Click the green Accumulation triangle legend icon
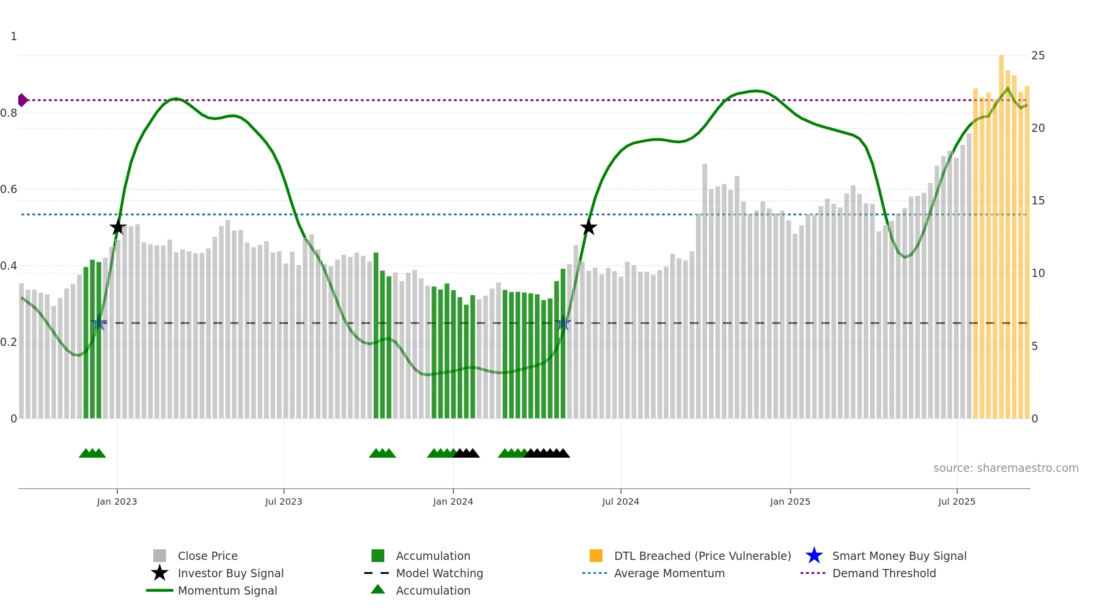 [x=378, y=590]
